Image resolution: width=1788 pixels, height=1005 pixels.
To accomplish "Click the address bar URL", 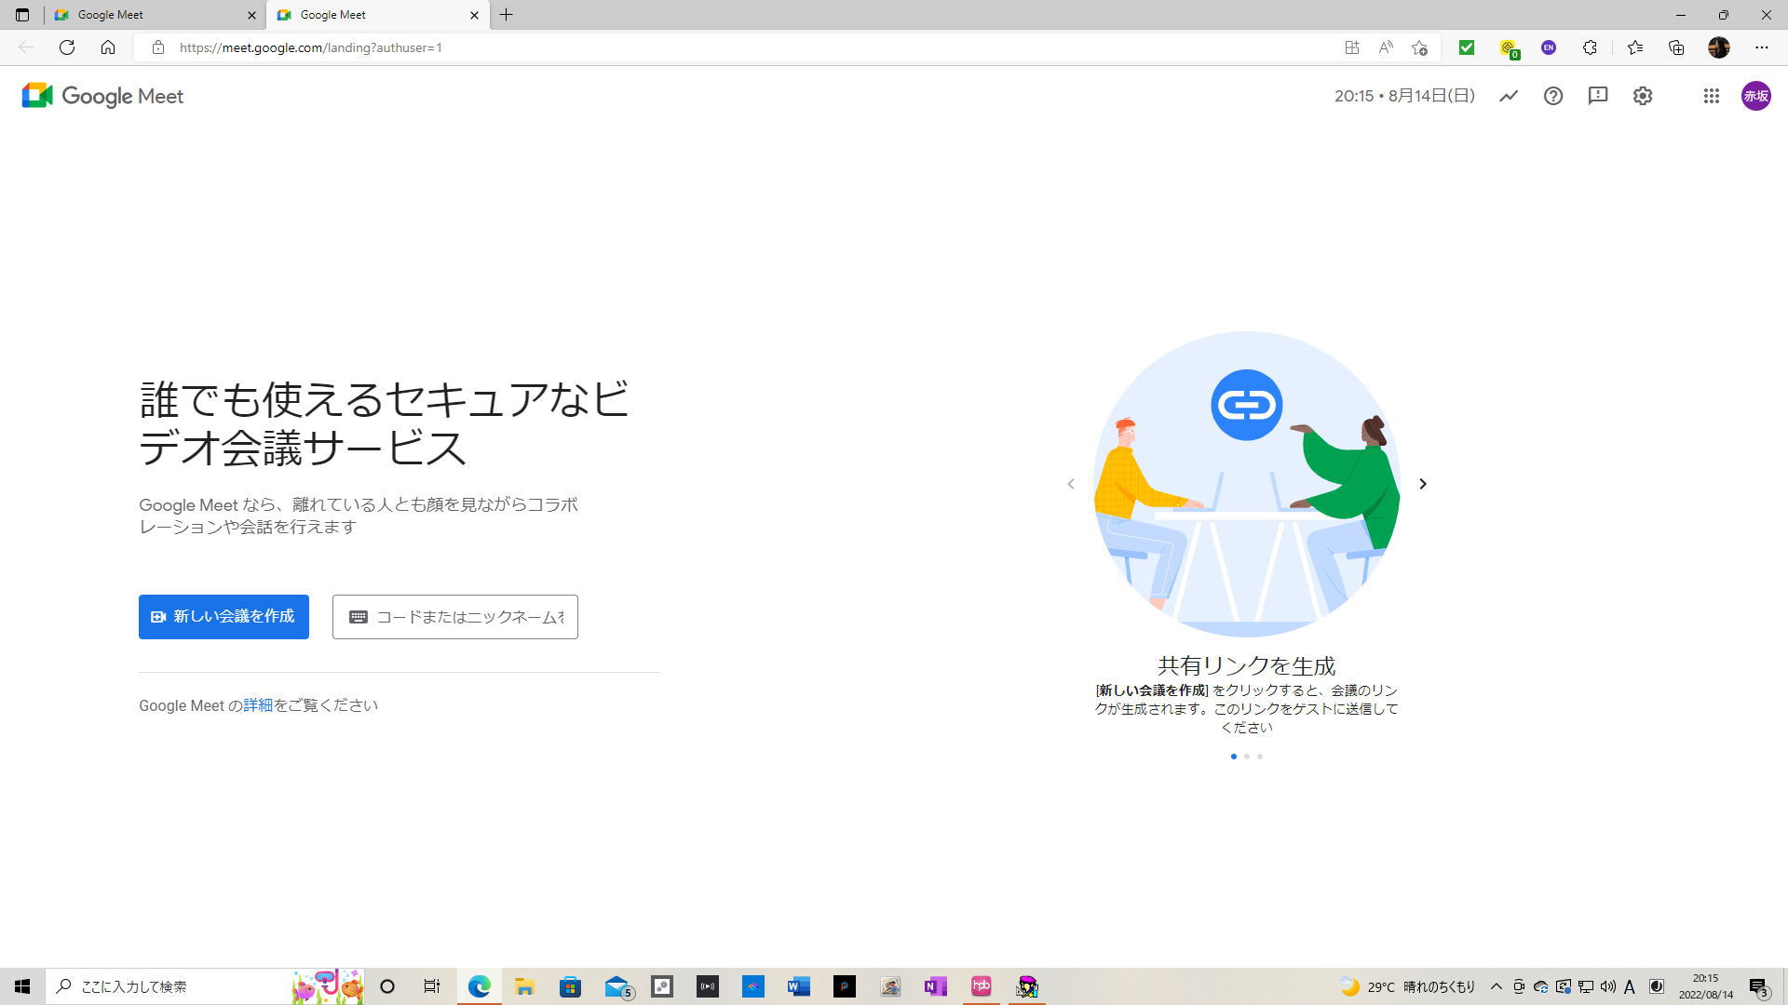I will point(310,47).
